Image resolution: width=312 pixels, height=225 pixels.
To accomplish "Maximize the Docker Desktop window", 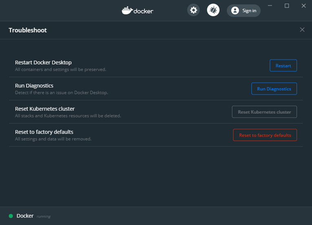I will coord(287,6).
